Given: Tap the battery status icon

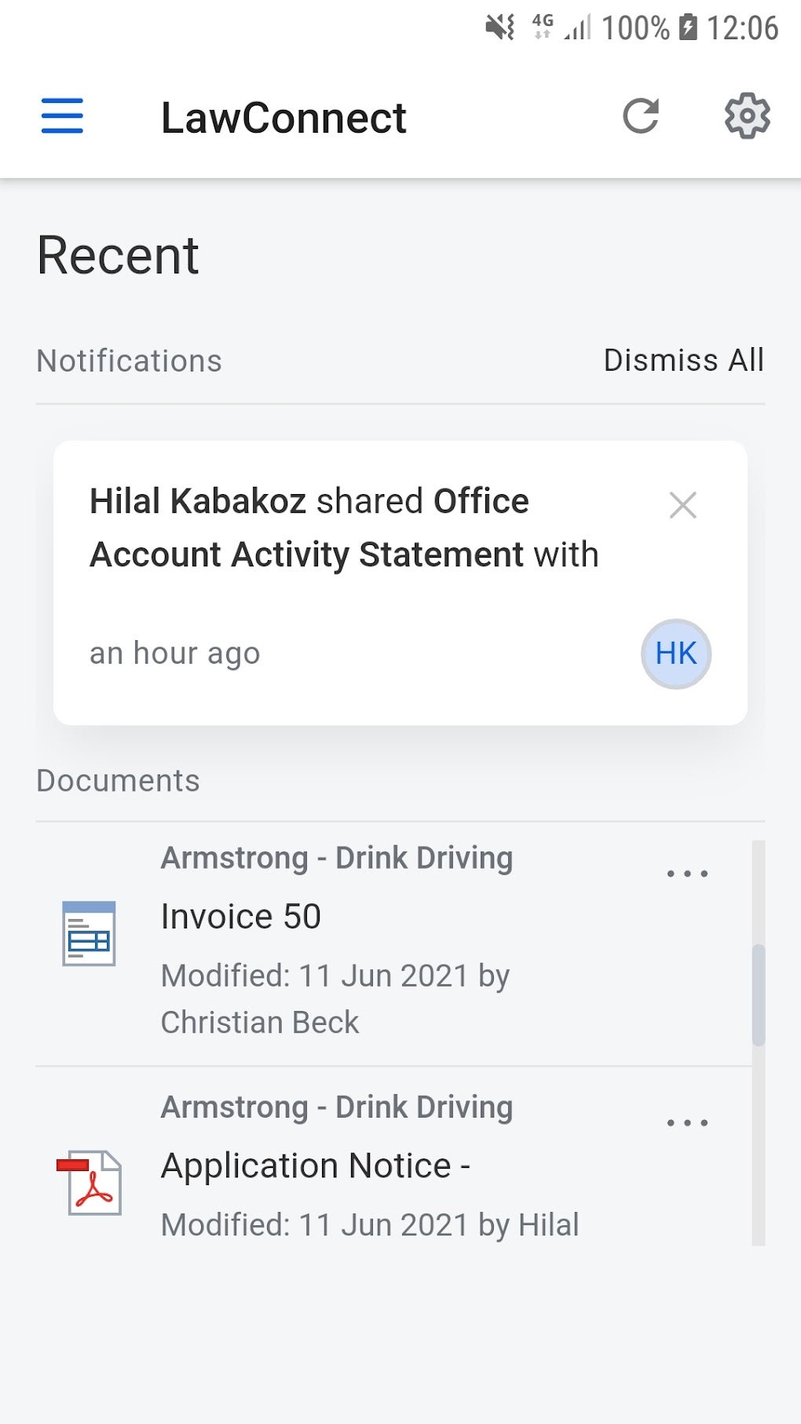Looking at the screenshot, I should point(688,28).
